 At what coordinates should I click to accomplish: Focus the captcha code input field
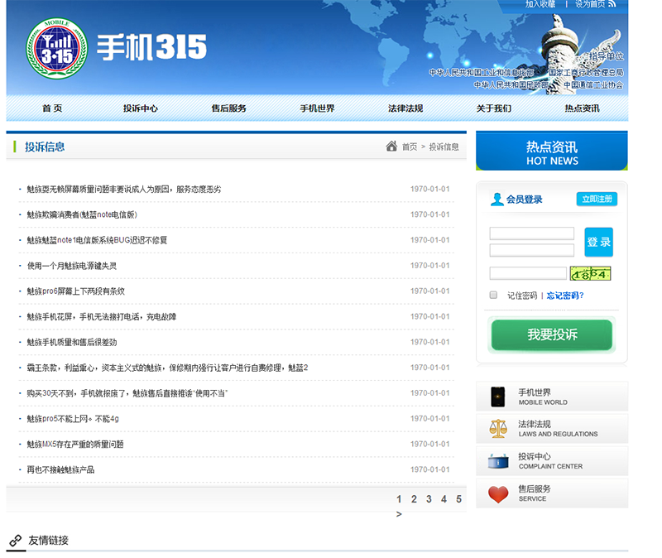pyautogui.click(x=528, y=273)
